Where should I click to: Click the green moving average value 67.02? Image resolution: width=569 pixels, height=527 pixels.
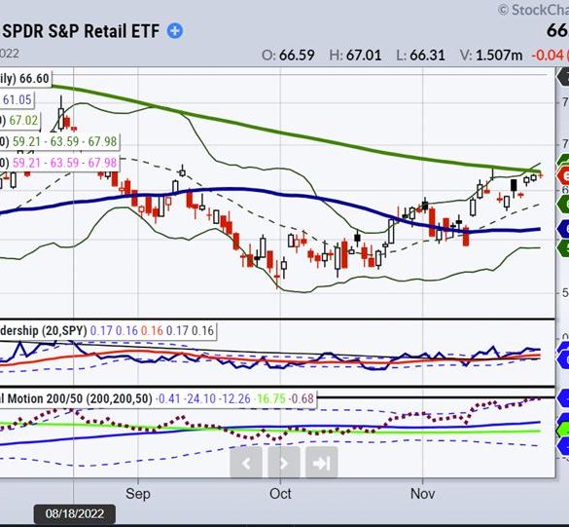pyautogui.click(x=23, y=120)
